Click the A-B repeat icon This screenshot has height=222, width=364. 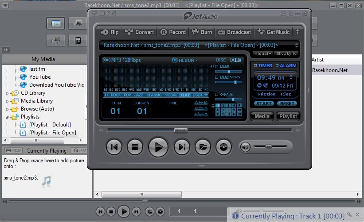200,103
